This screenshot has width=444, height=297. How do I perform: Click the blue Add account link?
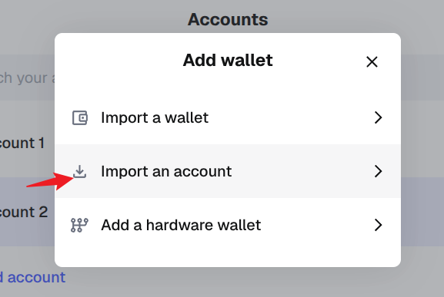[32, 277]
